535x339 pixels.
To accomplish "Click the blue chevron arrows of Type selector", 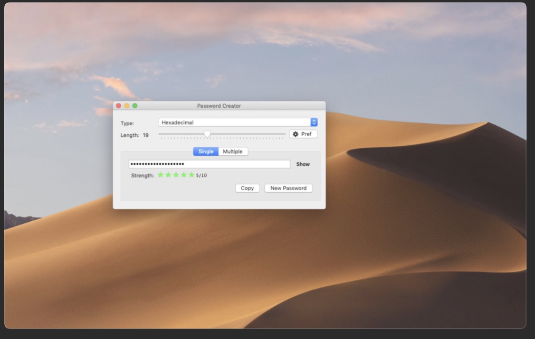I will pos(314,123).
